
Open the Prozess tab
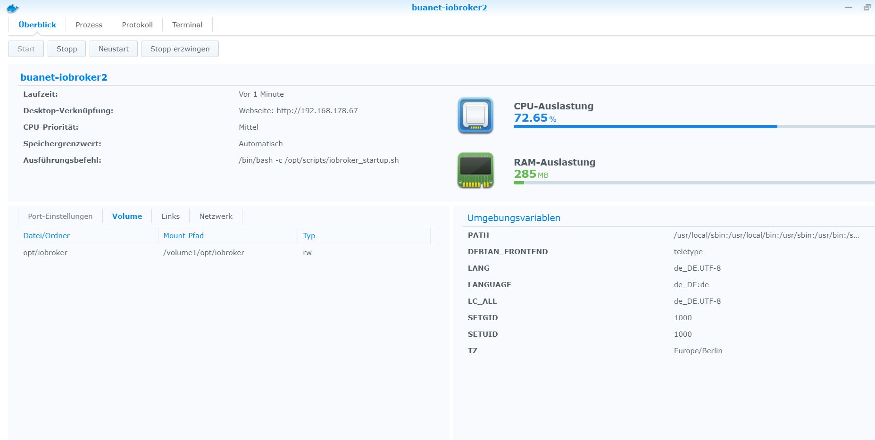pyautogui.click(x=89, y=25)
